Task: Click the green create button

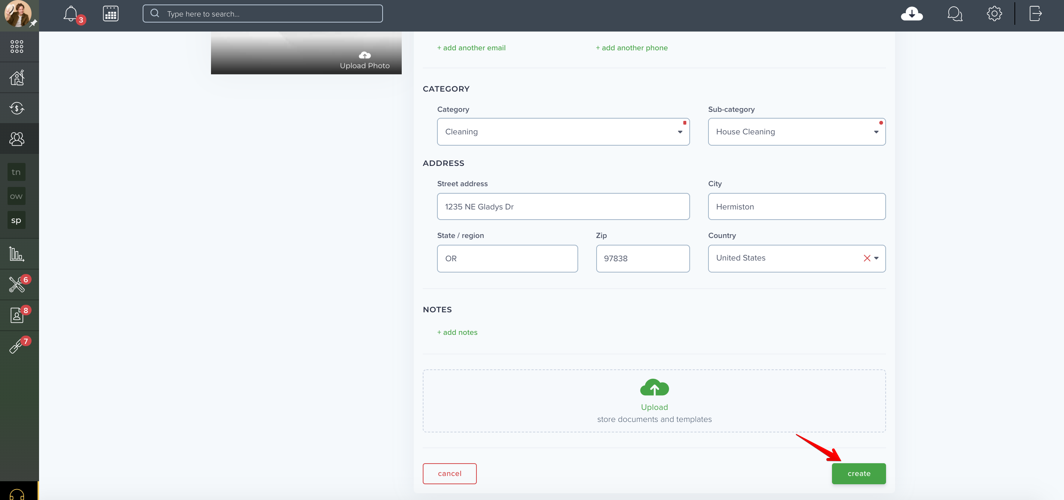Action: 859,474
